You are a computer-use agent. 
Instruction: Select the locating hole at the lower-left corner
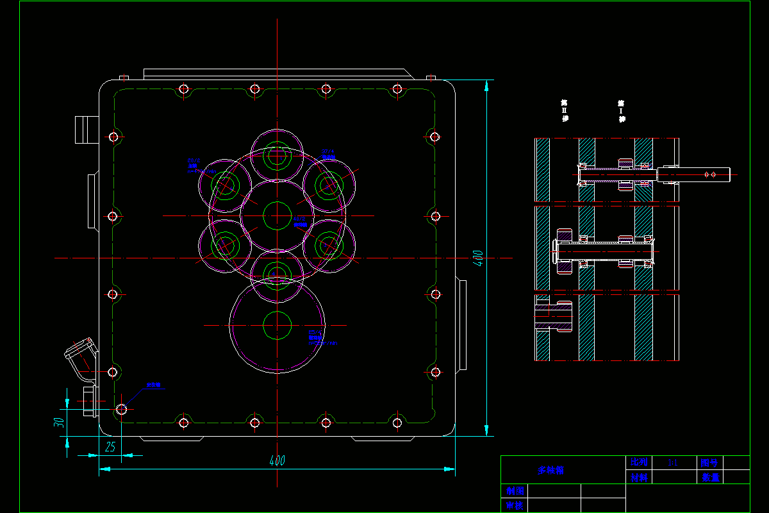coord(122,408)
